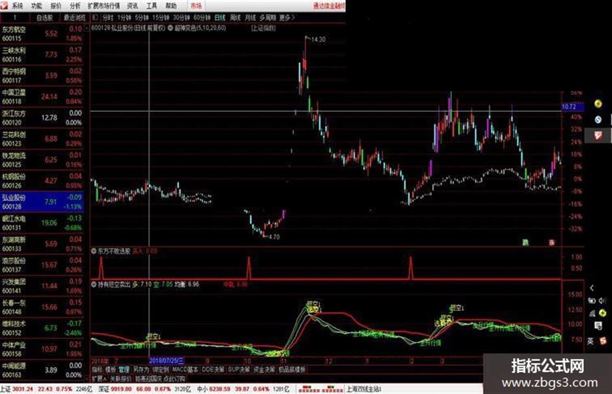Select stock row 东湖高新 600133
This screenshot has height=394, width=612.
tap(41, 244)
